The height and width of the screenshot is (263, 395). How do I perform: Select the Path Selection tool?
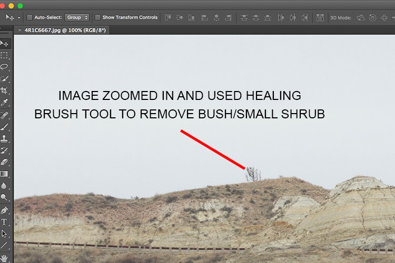4,234
